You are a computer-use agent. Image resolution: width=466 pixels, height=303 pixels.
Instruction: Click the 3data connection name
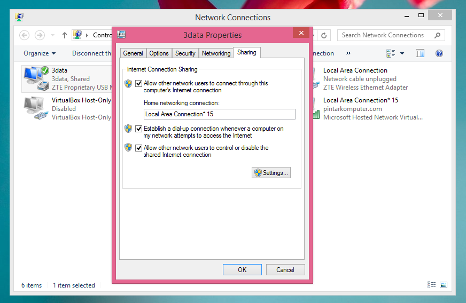click(59, 70)
